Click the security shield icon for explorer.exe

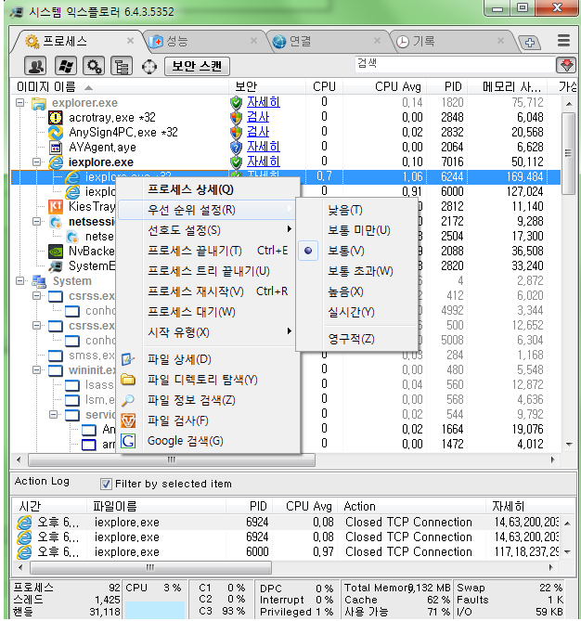[236, 103]
